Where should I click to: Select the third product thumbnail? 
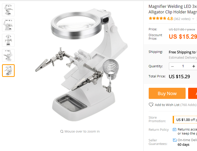8,40
